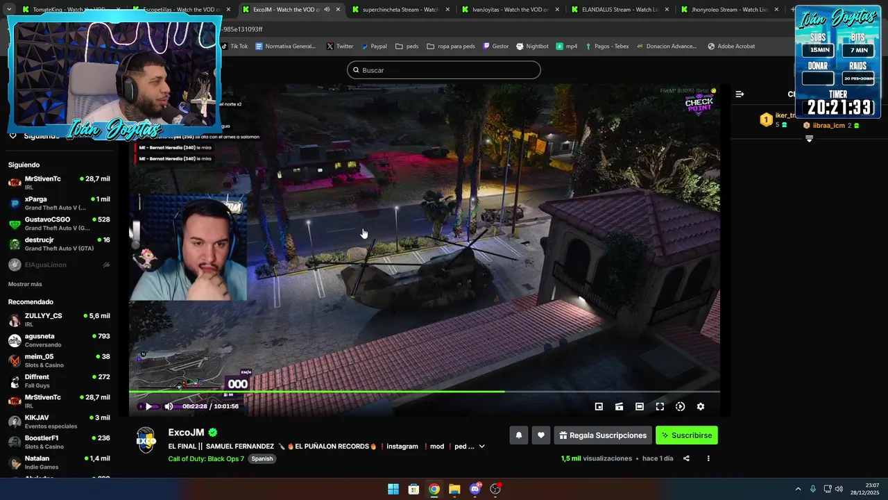This screenshot has width=888, height=500.
Task: Open Adobe Acrobat bookmark
Action: [x=731, y=47]
